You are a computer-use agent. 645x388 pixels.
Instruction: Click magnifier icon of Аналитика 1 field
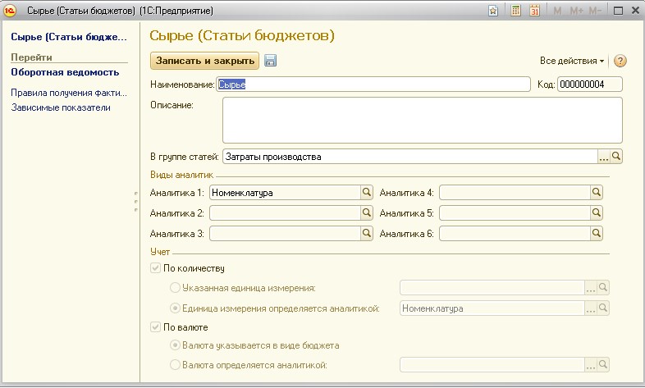[x=367, y=193]
